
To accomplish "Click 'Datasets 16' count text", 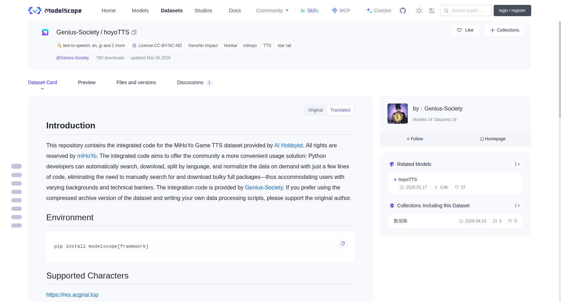I will click(x=445, y=120).
